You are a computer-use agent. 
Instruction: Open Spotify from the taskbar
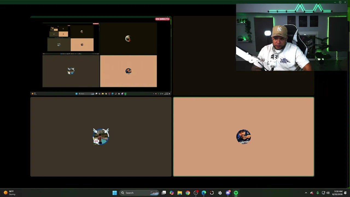pyautogui.click(x=236, y=193)
